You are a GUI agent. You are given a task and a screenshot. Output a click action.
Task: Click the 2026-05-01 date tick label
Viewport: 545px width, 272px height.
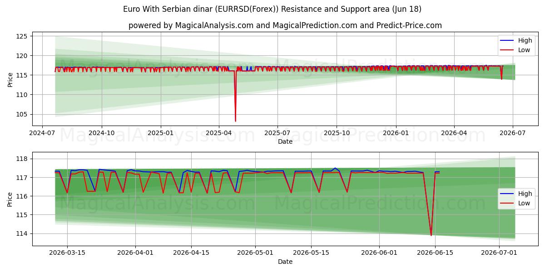(255, 254)
